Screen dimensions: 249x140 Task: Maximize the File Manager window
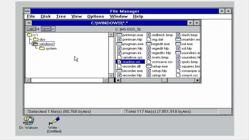coord(228,11)
